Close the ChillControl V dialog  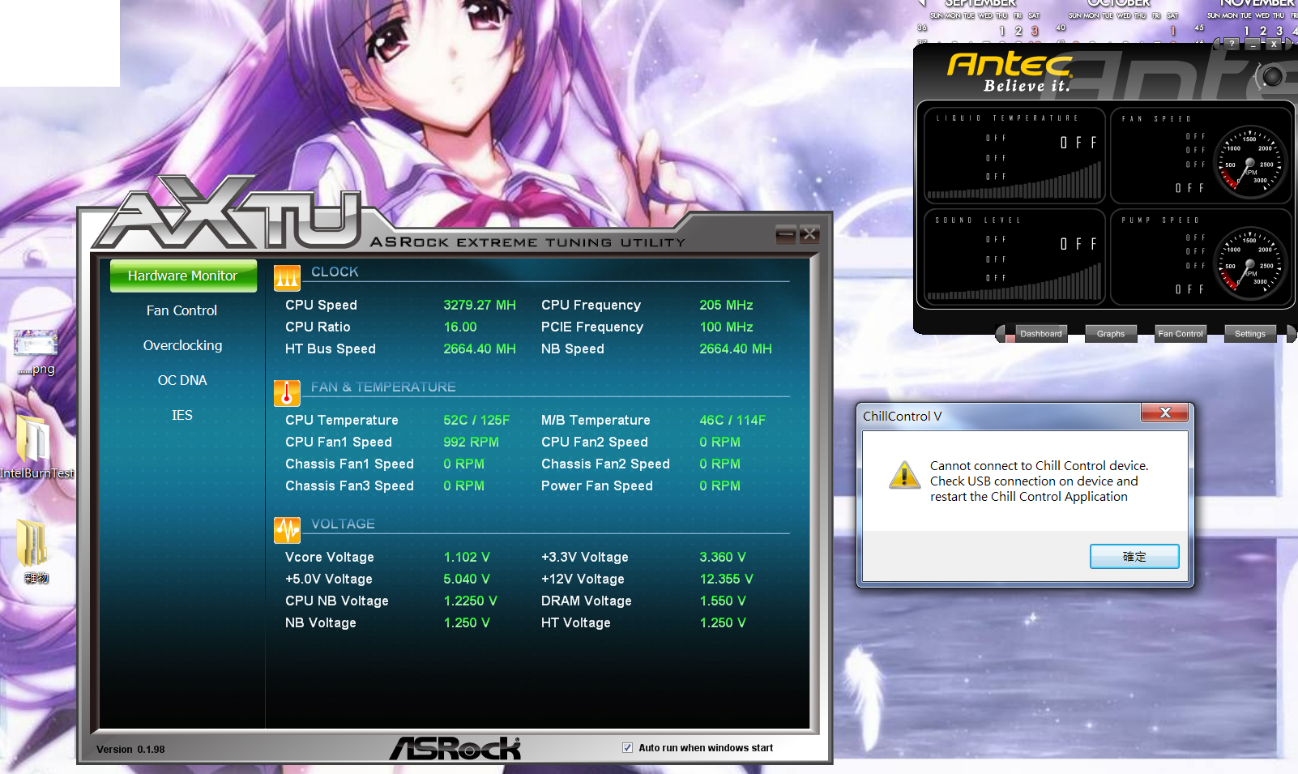[x=1165, y=413]
